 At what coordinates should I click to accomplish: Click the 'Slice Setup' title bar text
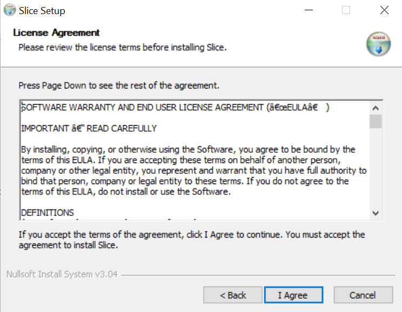(x=42, y=10)
